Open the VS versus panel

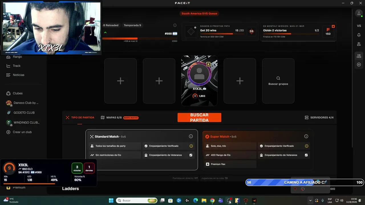coord(359,26)
